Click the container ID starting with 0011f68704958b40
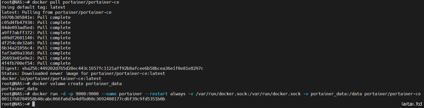Image resolution: width=424 pixels, height=108 pixels. (83, 99)
